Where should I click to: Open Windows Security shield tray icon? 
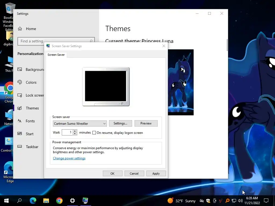208,201
